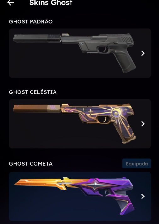Image resolution: width=159 pixels, height=224 pixels.
Task: Tap the black silencer on default Ghost
Action: coord(37,38)
